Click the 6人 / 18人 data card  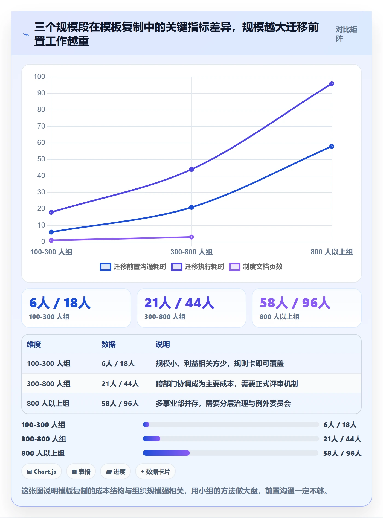[x=76, y=308]
